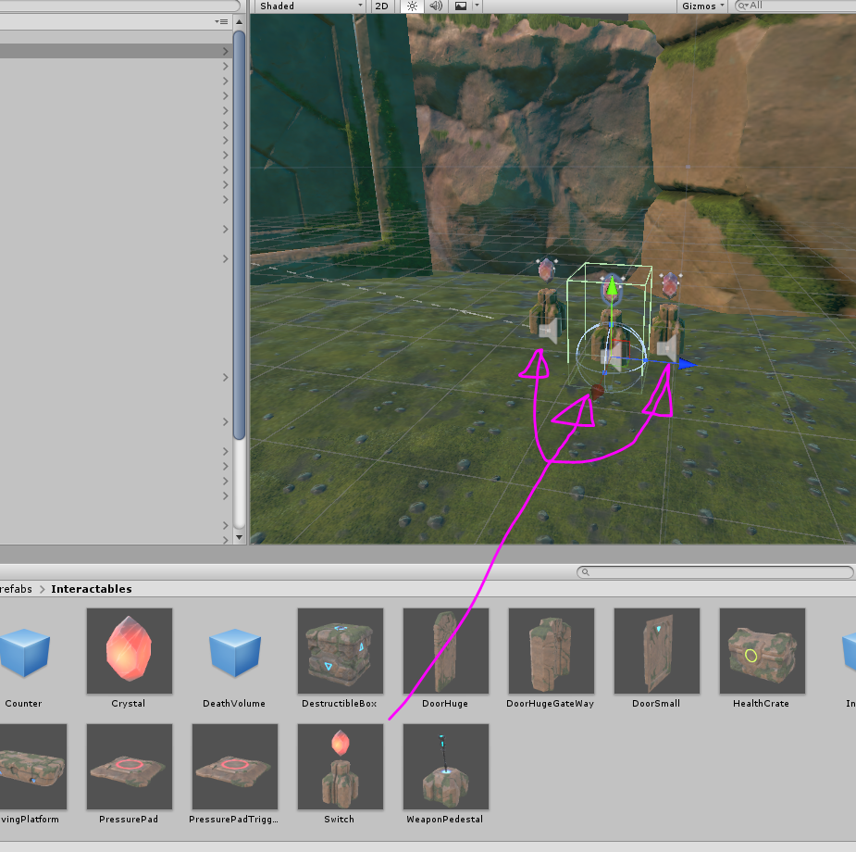Click the red X-axis gizmo handle
The height and width of the screenshot is (852, 856).
coord(597,392)
